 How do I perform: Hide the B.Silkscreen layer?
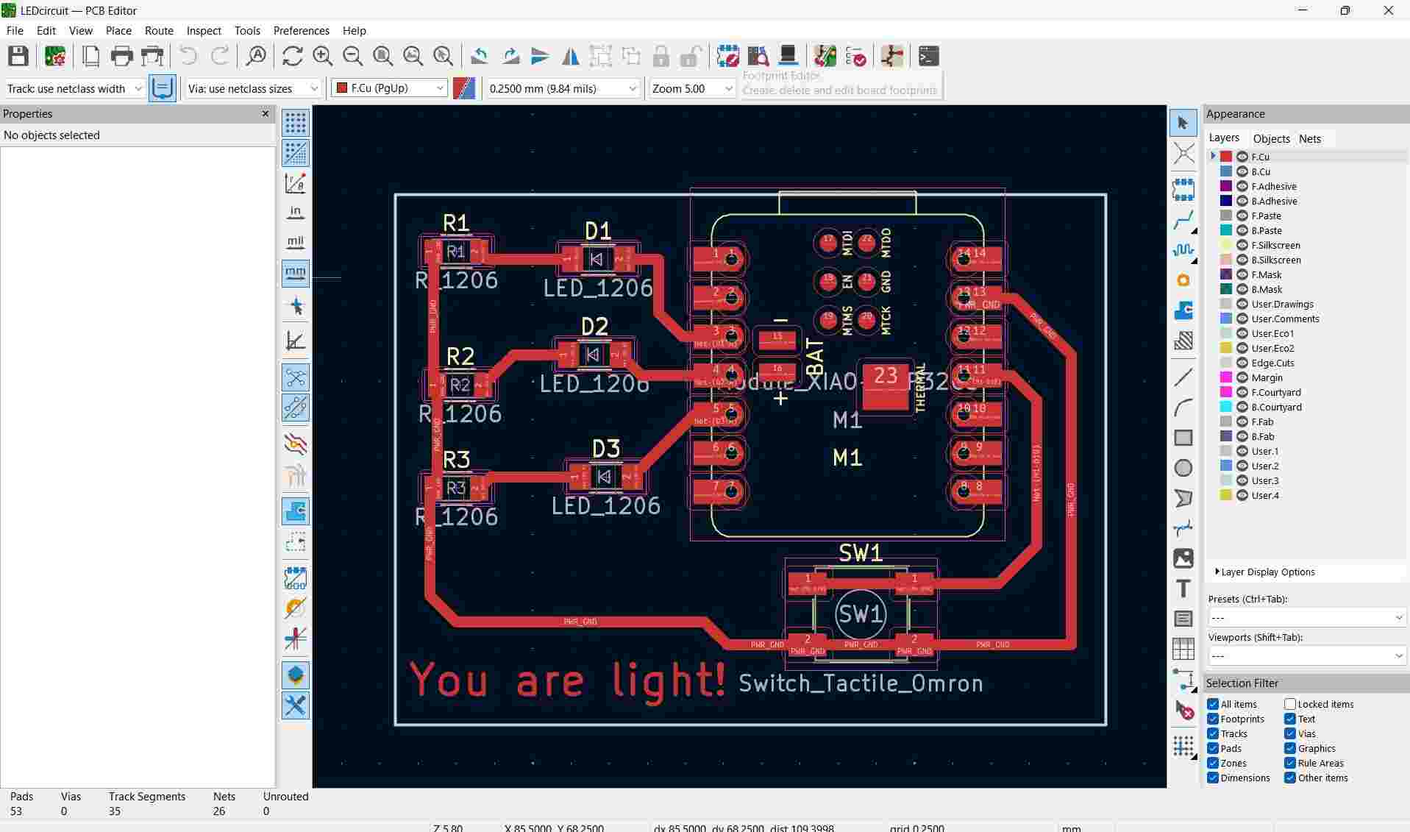point(1241,260)
